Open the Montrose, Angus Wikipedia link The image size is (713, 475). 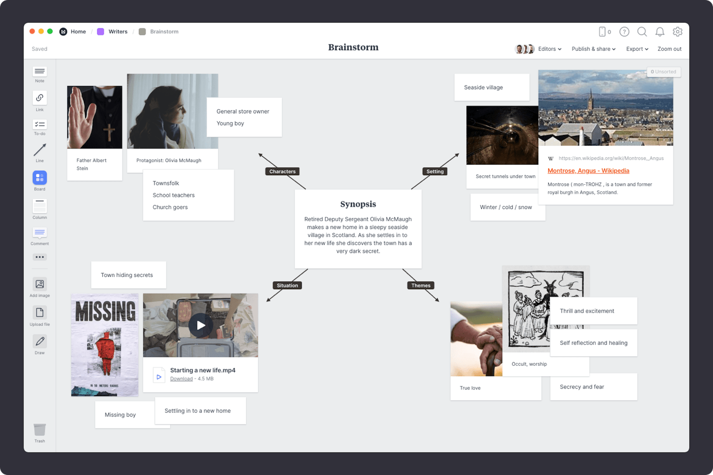point(588,170)
